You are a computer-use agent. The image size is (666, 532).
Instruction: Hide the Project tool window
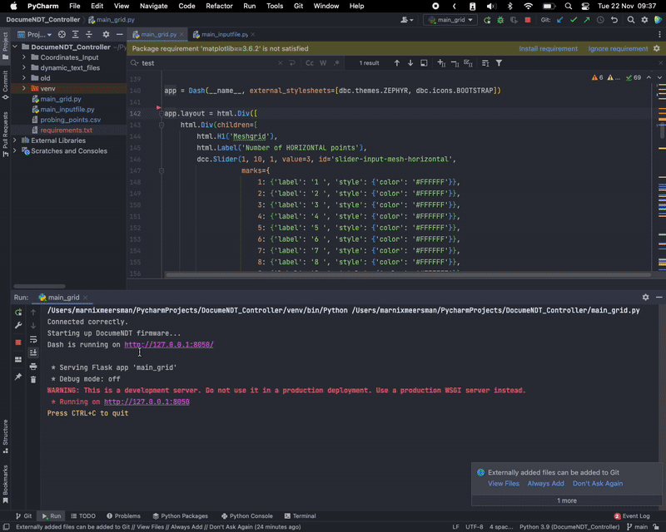click(x=119, y=34)
